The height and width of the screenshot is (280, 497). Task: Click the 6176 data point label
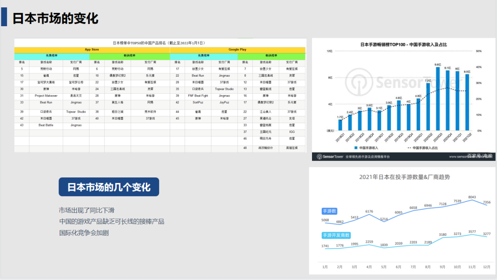click(x=369, y=211)
